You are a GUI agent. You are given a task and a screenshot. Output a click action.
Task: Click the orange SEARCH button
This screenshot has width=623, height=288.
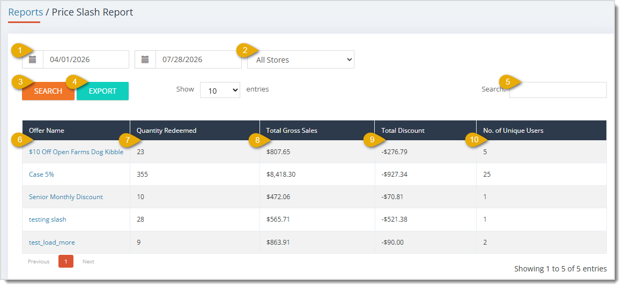pos(48,91)
